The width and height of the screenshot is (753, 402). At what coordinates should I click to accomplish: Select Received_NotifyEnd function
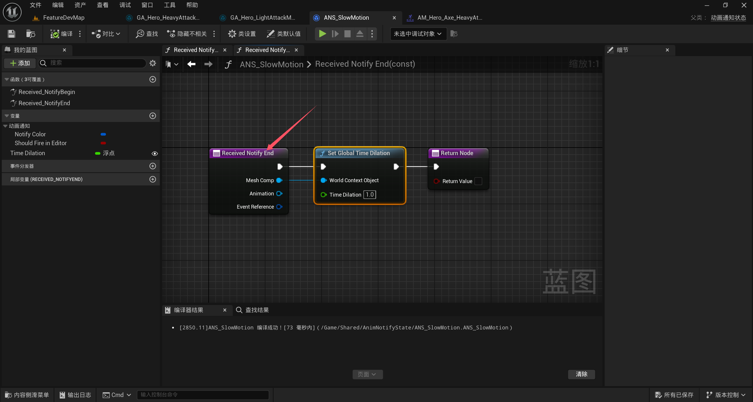click(44, 103)
